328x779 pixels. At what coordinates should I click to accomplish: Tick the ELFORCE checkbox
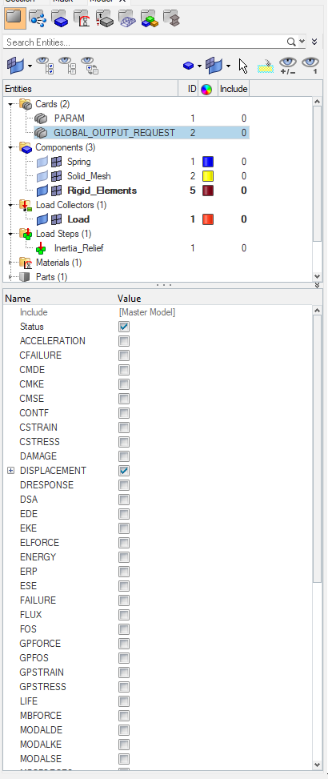[124, 543]
